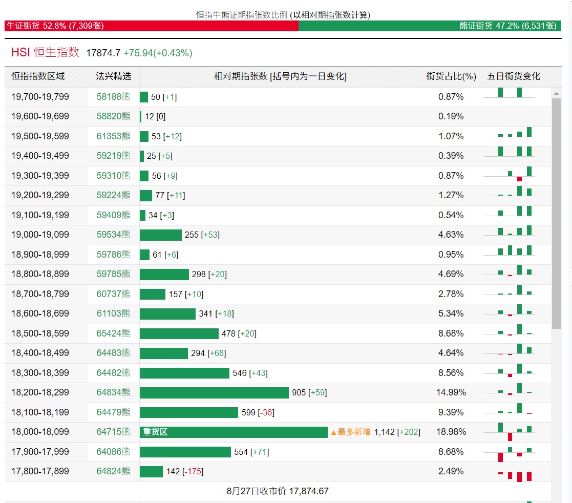Click the green 熊证街货 47.2% bar
This screenshot has width=572, height=503.
tap(429, 26)
